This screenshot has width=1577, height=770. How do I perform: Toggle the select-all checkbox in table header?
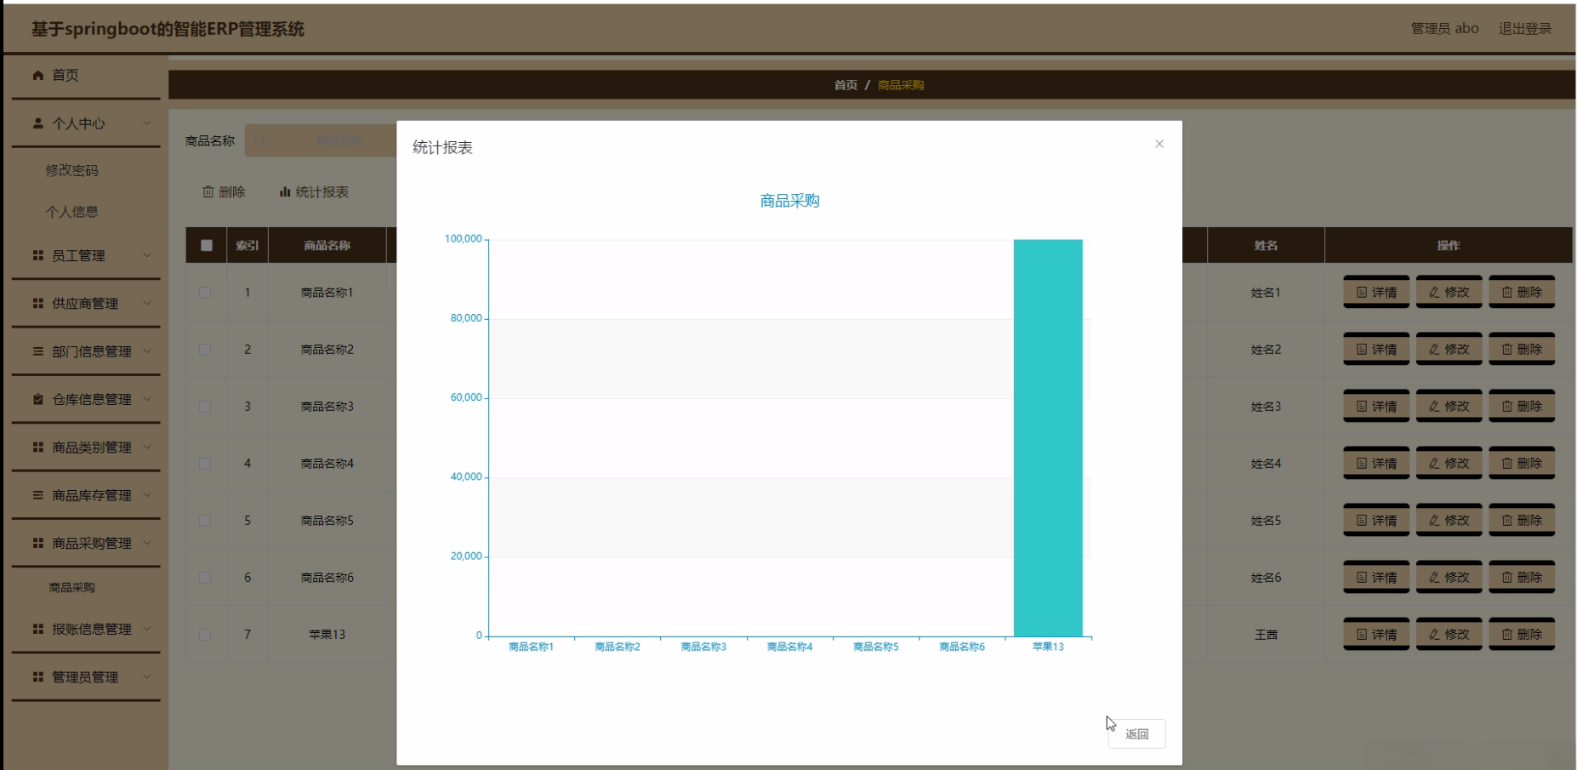[205, 245]
